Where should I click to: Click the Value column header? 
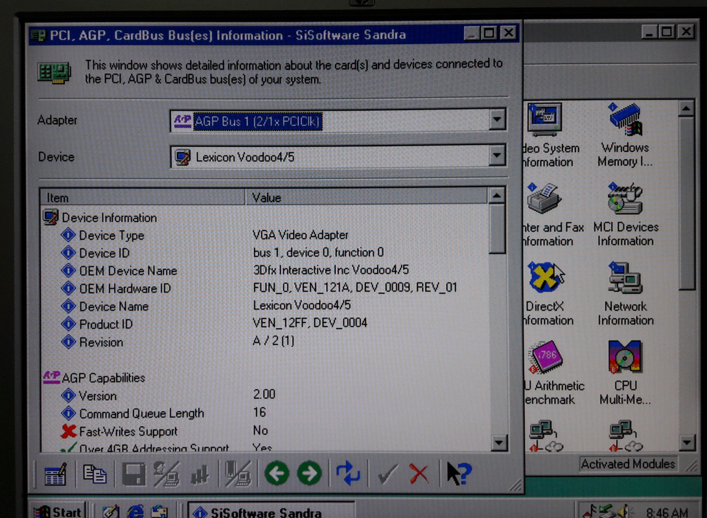click(367, 197)
